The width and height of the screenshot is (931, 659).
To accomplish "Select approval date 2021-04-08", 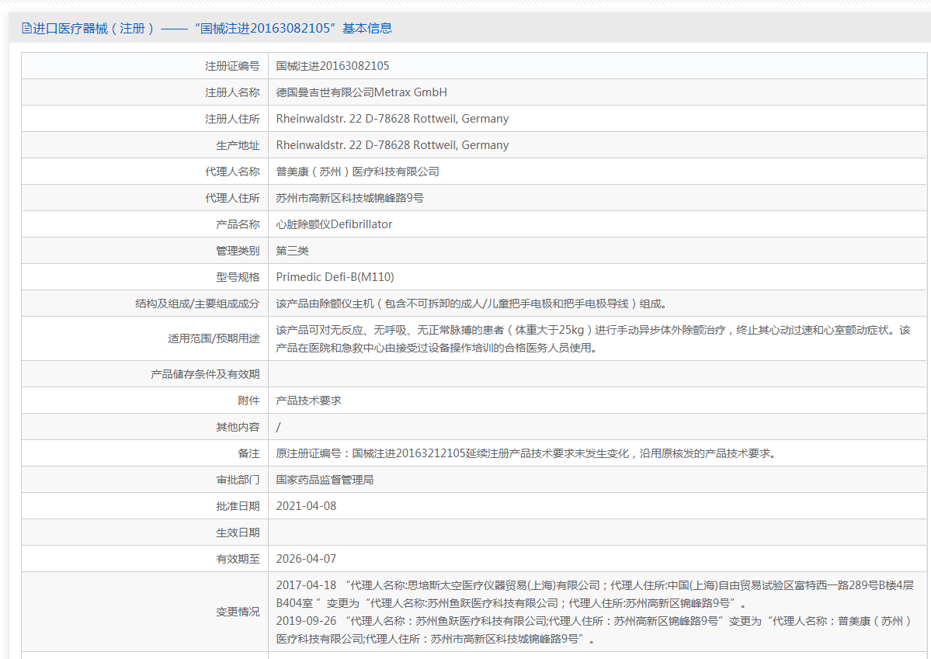I will [306, 506].
